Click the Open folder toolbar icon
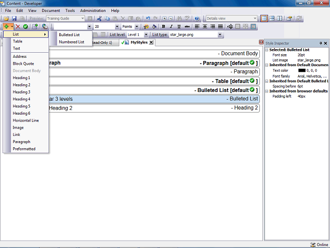The image size is (330, 248). pos(6,19)
